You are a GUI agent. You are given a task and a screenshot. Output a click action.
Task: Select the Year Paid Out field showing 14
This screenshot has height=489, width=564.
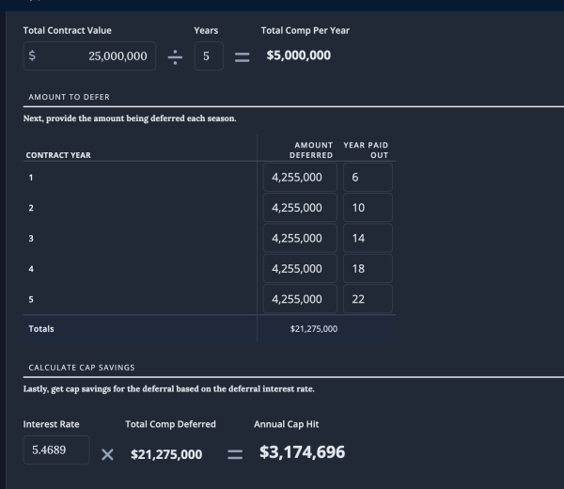[x=368, y=238]
